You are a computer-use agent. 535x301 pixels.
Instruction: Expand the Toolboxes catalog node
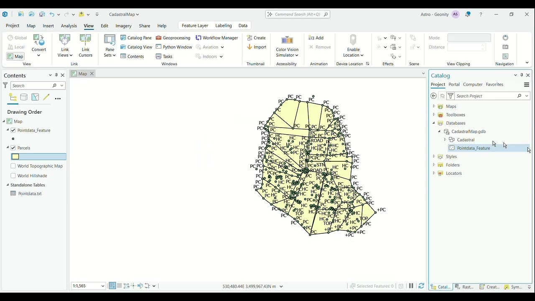tap(434, 115)
